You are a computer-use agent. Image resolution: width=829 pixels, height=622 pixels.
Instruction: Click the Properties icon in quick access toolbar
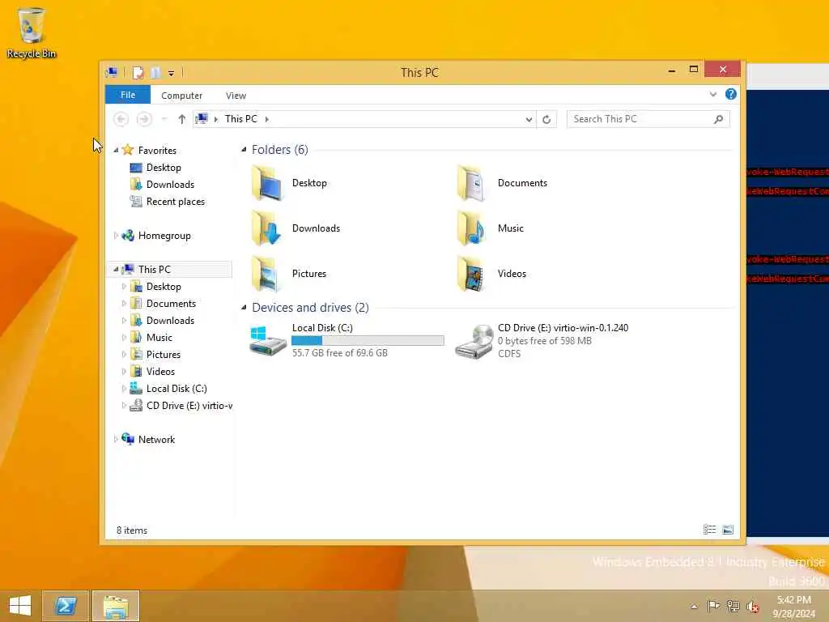tap(138, 72)
